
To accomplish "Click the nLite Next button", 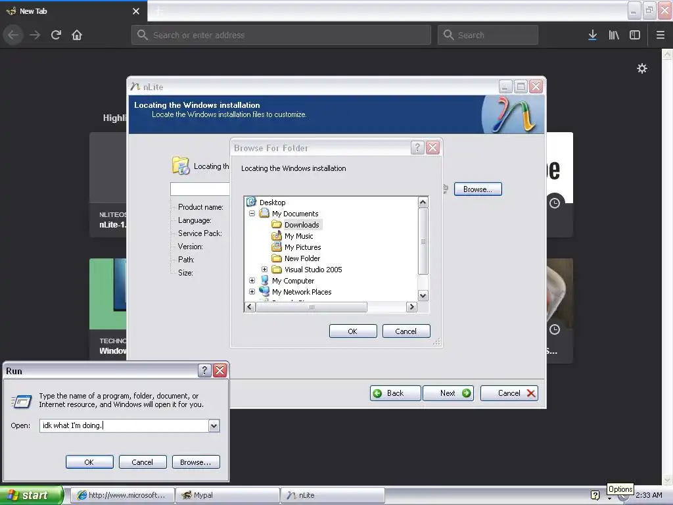I will (448, 393).
